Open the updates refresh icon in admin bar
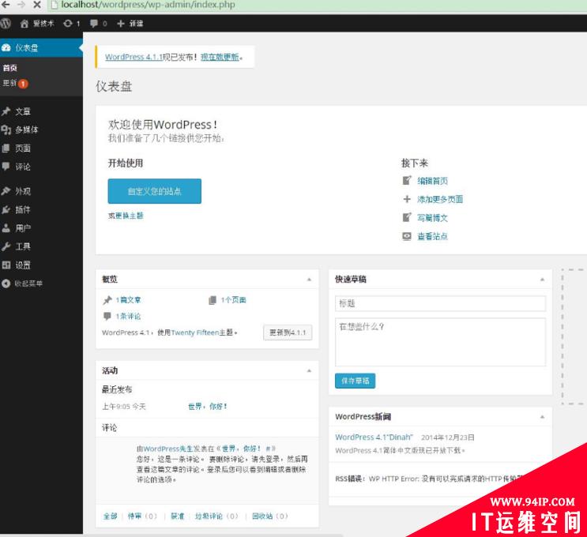The image size is (587, 537). pyautogui.click(x=67, y=24)
